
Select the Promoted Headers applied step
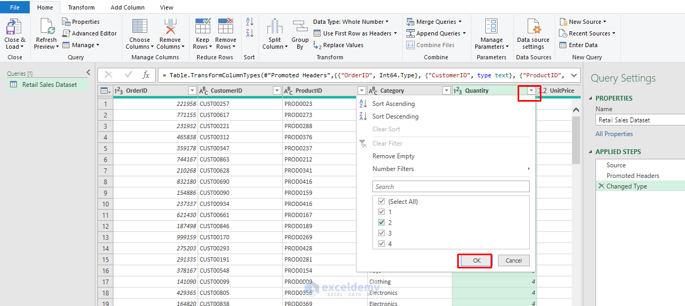pyautogui.click(x=633, y=176)
